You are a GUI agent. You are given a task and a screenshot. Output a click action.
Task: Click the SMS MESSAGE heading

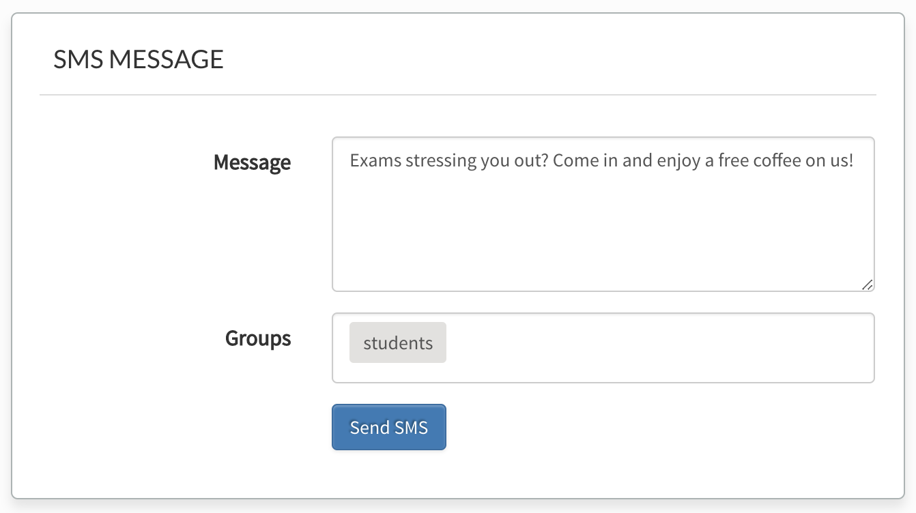(139, 59)
